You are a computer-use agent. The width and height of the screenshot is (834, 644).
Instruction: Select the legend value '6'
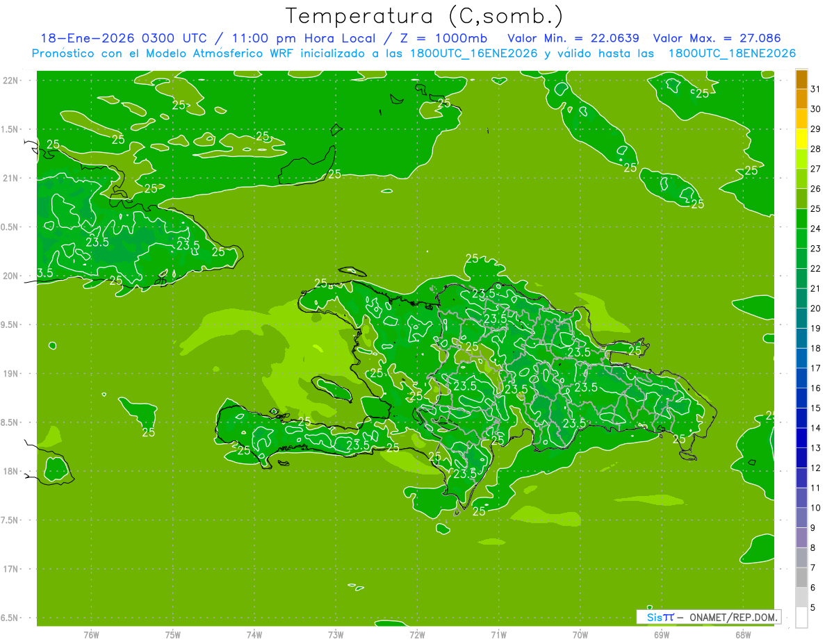tap(813, 588)
